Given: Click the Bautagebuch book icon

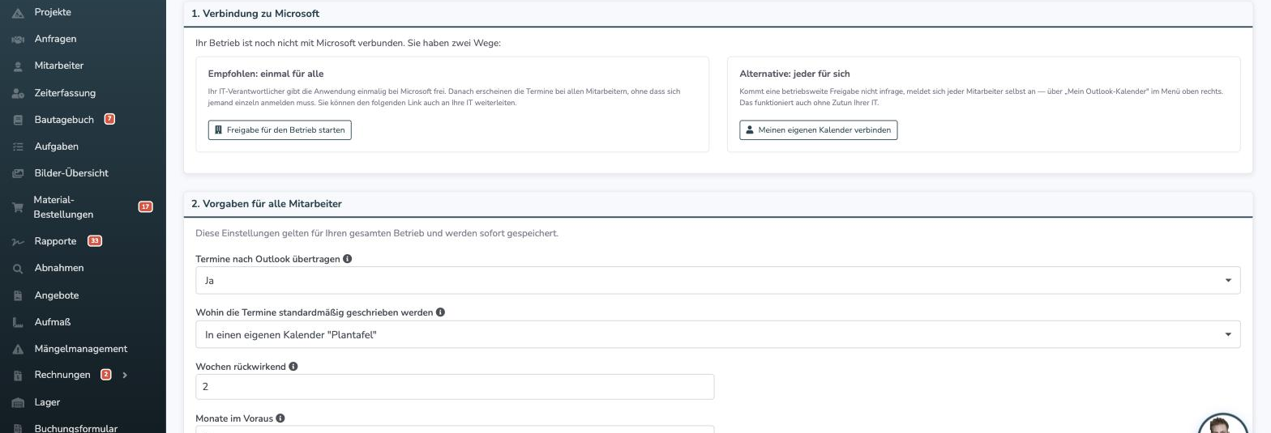Looking at the screenshot, I should tap(18, 121).
